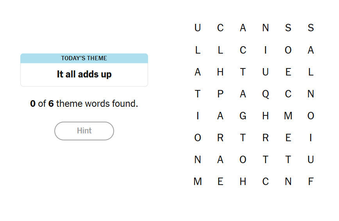
Task: Select the R between O and T
Action: [220, 138]
